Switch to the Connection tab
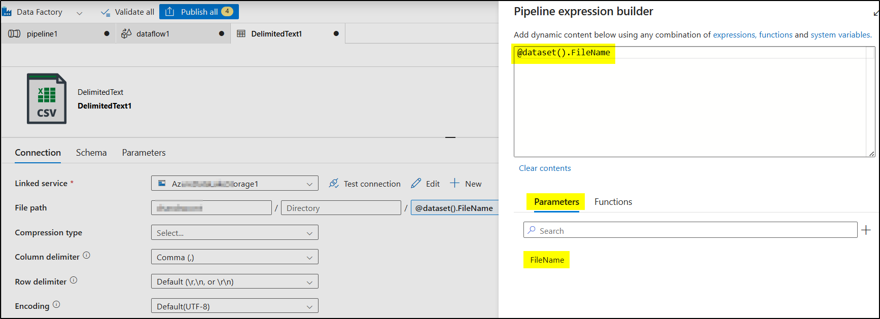This screenshot has width=880, height=319. 38,153
